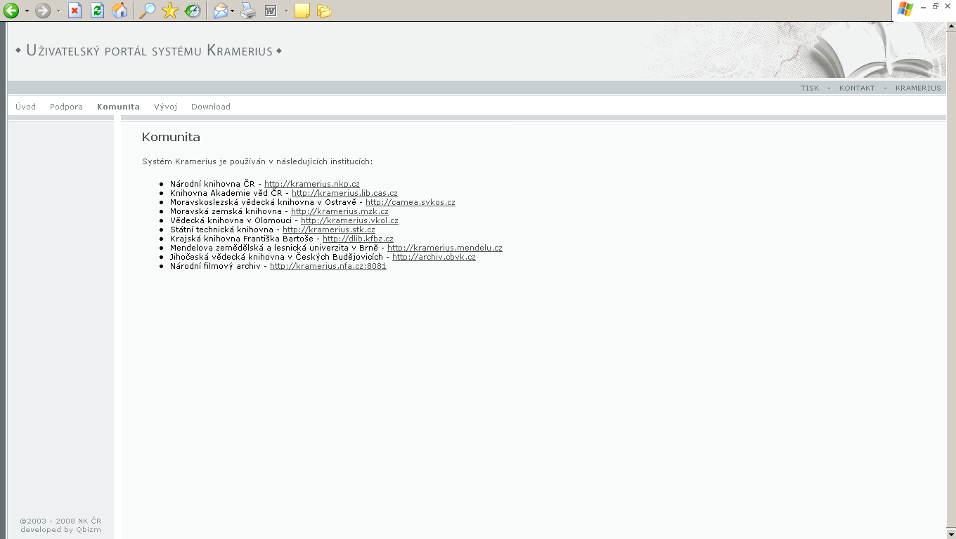956x539 pixels.
Task: Click the text Vědecká knihovna v Olomouci
Action: tap(231, 220)
